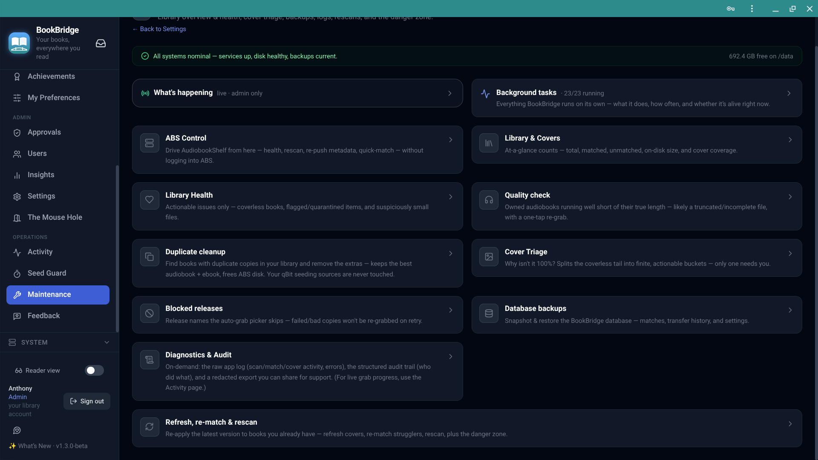The width and height of the screenshot is (818, 460).
Task: Click the BookBridge open-book logo
Action: [19, 43]
